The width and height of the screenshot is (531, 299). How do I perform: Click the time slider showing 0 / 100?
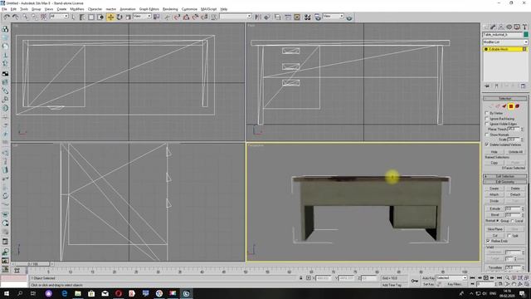point(33,264)
